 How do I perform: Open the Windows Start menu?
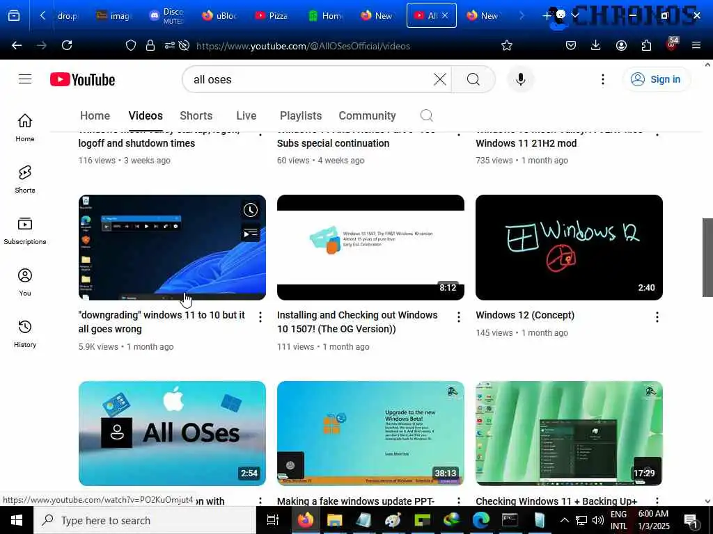17,520
